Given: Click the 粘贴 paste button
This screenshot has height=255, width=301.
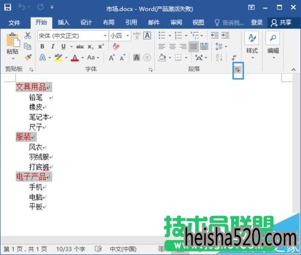Looking at the screenshot, I should pyautogui.click(x=13, y=43).
